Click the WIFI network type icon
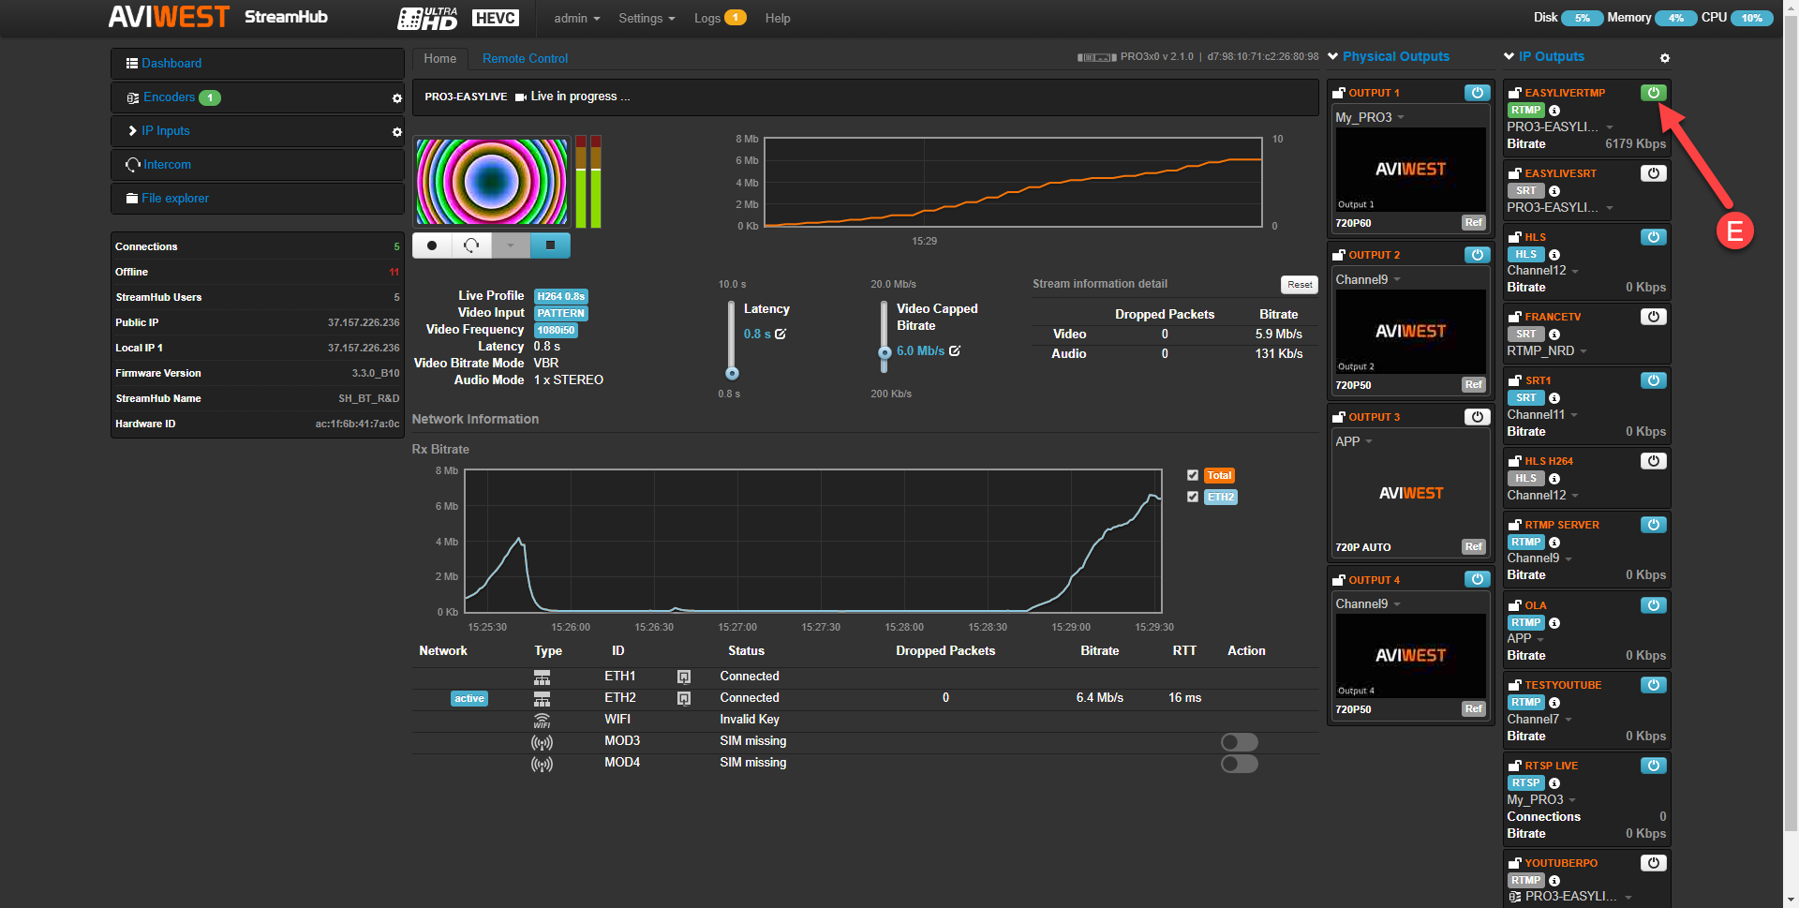 pyautogui.click(x=542, y=720)
